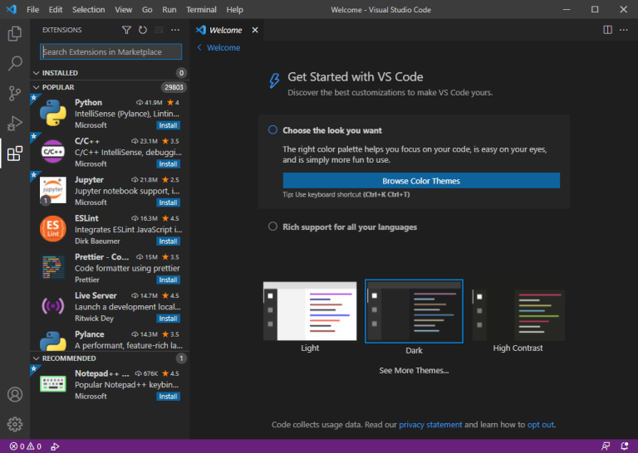Install the Jupyter extension

[168, 202]
